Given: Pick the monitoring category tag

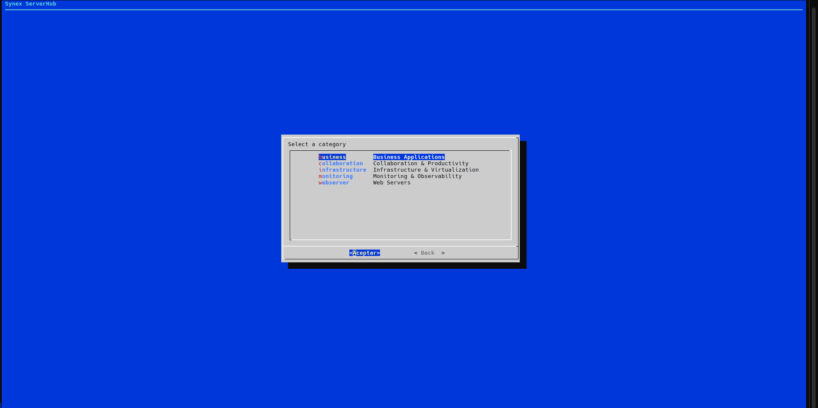Looking at the screenshot, I should point(335,176).
